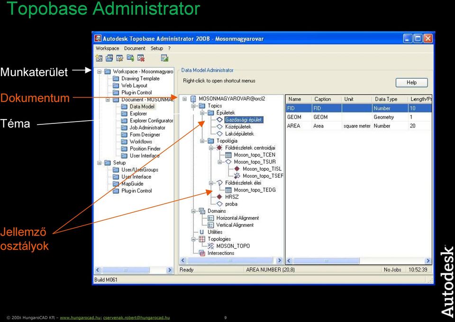Click the Help button
The width and height of the screenshot is (455, 322).
click(411, 83)
